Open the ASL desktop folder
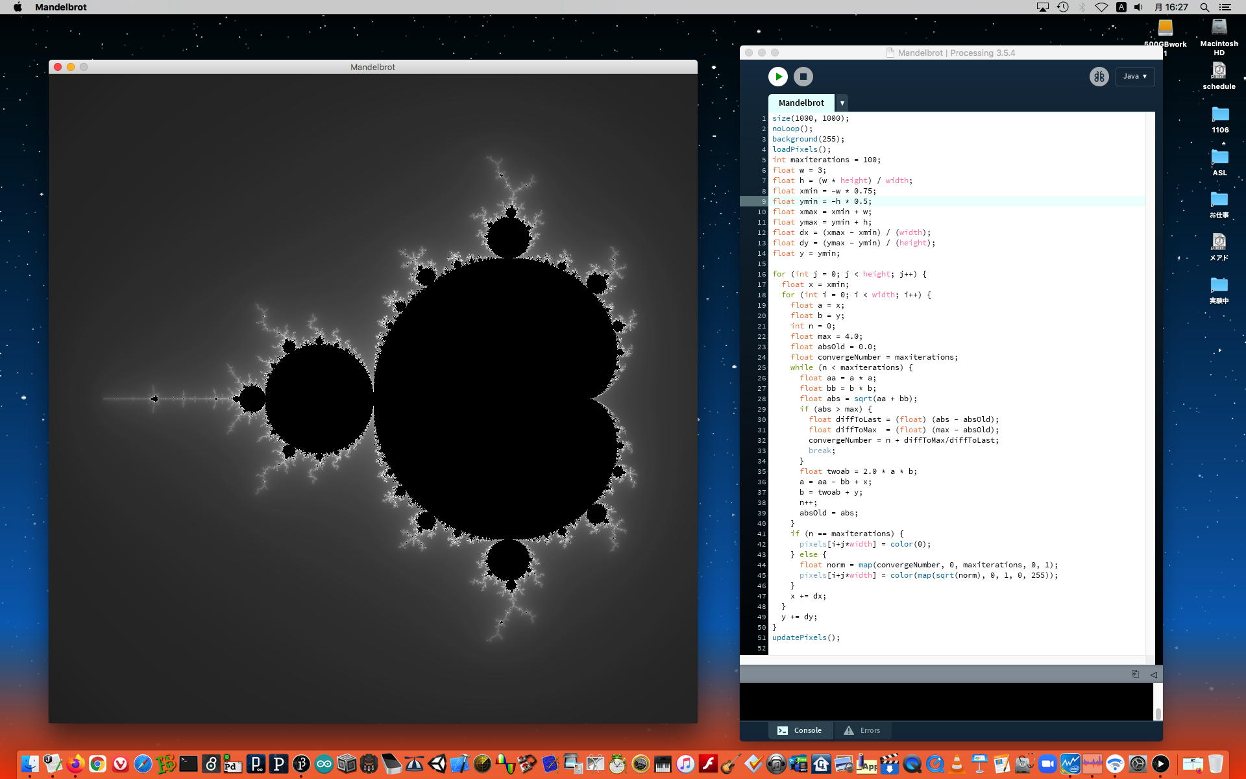Image resolution: width=1246 pixels, height=779 pixels. [x=1219, y=158]
